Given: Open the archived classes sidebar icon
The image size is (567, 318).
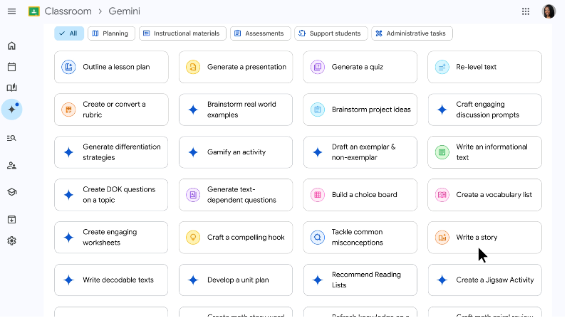Looking at the screenshot, I should click(x=11, y=219).
